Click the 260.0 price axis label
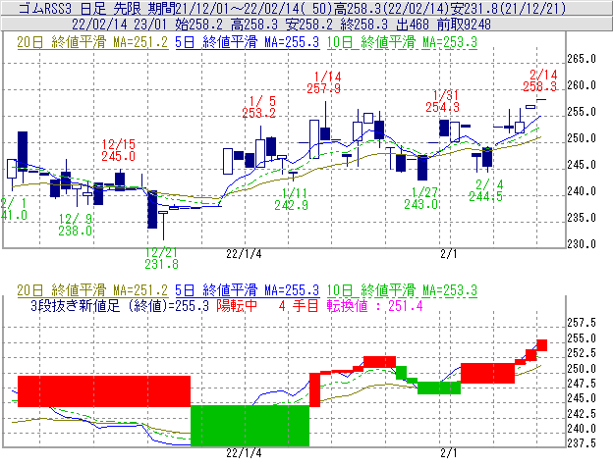This screenshot has height=466, width=613. (x=582, y=85)
